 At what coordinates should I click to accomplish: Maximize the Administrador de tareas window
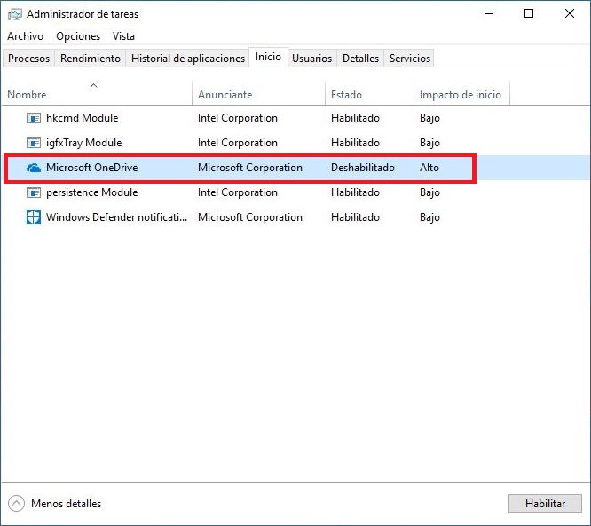(529, 14)
